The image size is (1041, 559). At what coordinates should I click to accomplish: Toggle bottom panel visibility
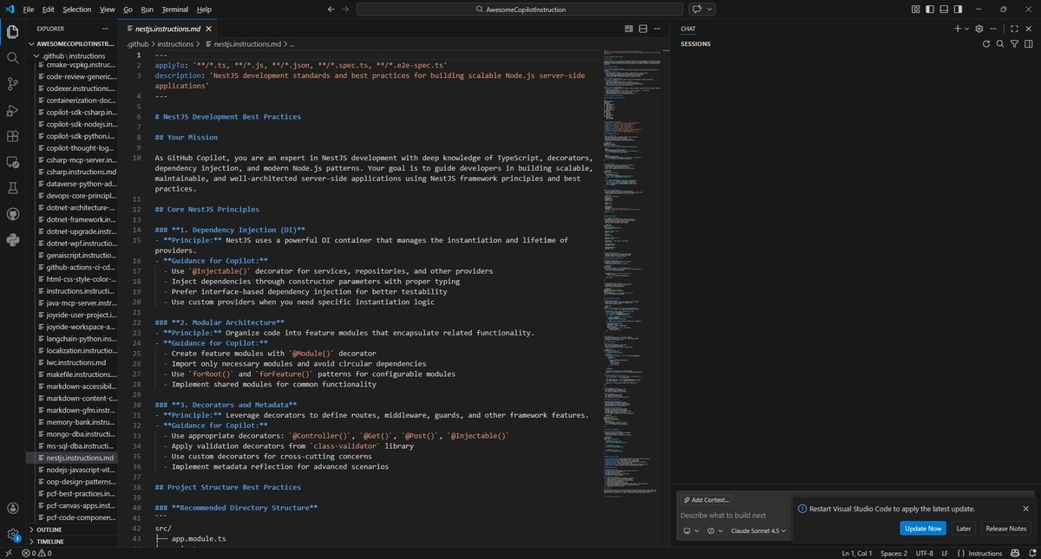[945, 10]
